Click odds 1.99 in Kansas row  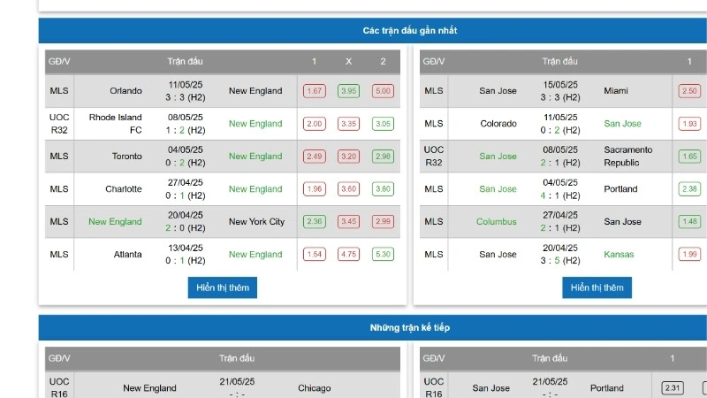pyautogui.click(x=689, y=254)
